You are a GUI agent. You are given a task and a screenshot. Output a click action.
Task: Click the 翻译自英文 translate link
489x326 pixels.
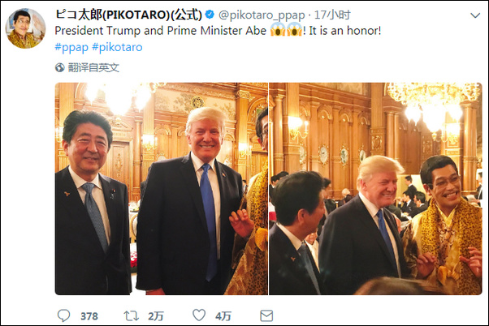click(x=93, y=67)
